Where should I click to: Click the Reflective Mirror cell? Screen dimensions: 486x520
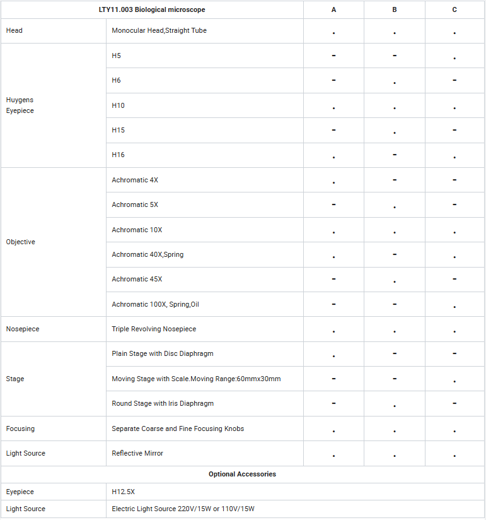tap(205, 453)
